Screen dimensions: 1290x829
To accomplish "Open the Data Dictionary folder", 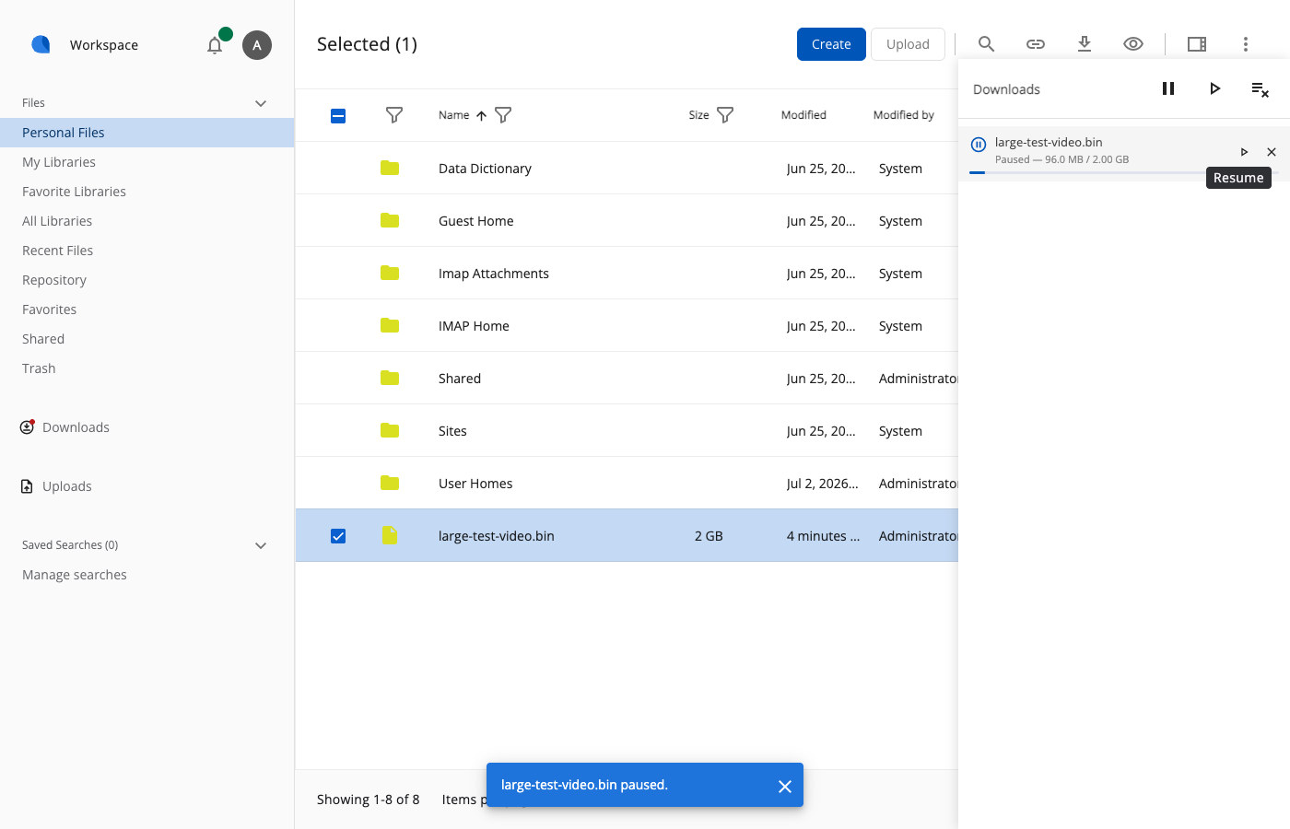I will click(485, 169).
